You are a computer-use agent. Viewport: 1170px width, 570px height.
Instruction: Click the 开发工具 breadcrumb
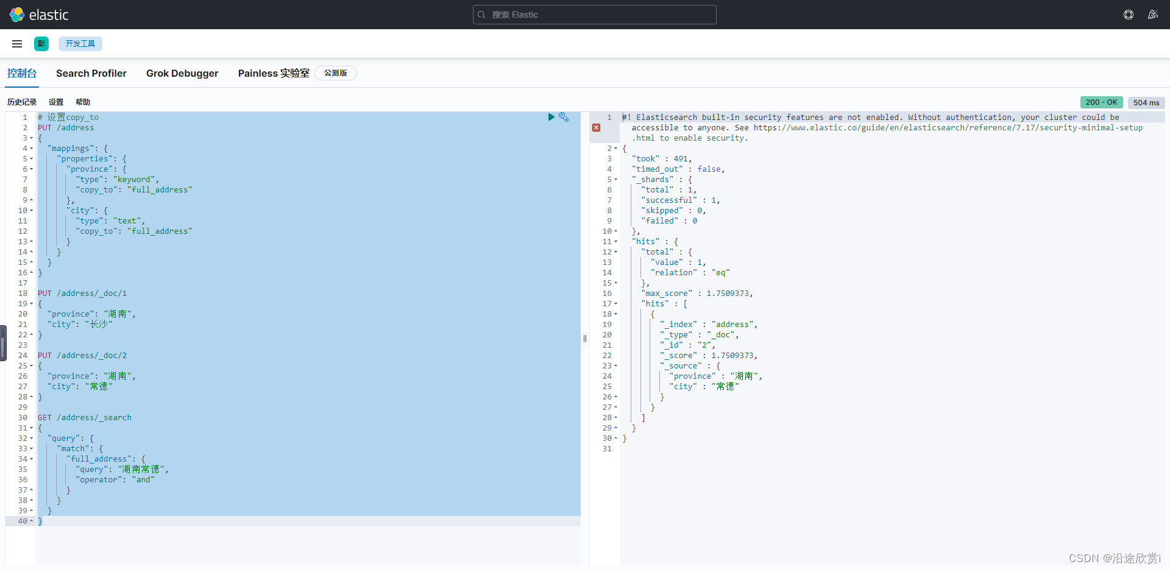tap(80, 44)
